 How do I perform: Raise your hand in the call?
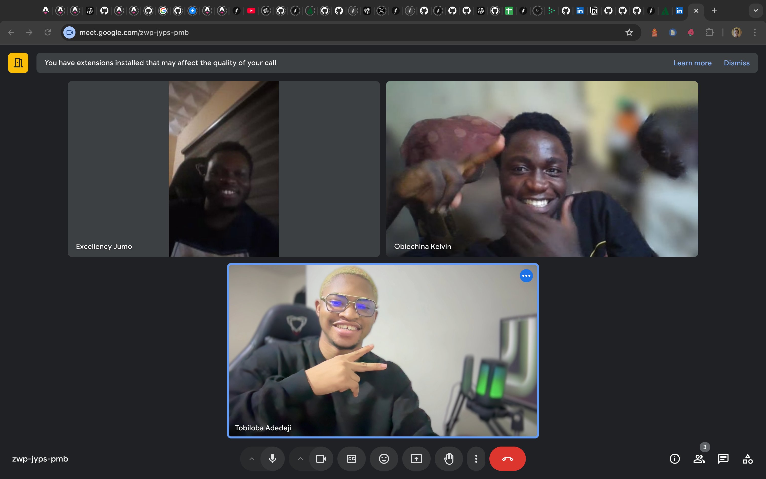pyautogui.click(x=449, y=458)
